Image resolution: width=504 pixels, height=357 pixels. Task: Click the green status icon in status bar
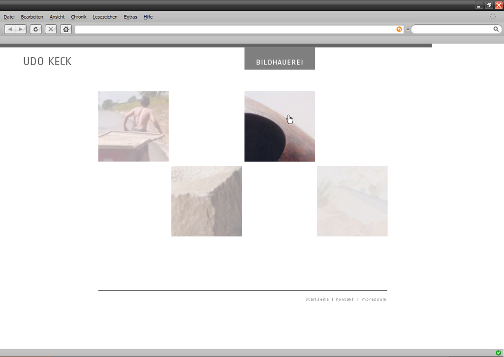click(499, 353)
